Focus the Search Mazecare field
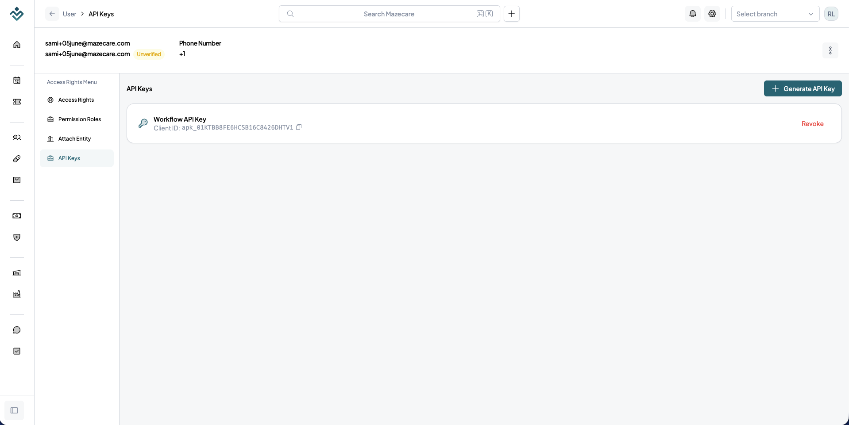This screenshot has width=849, height=425. [x=389, y=14]
